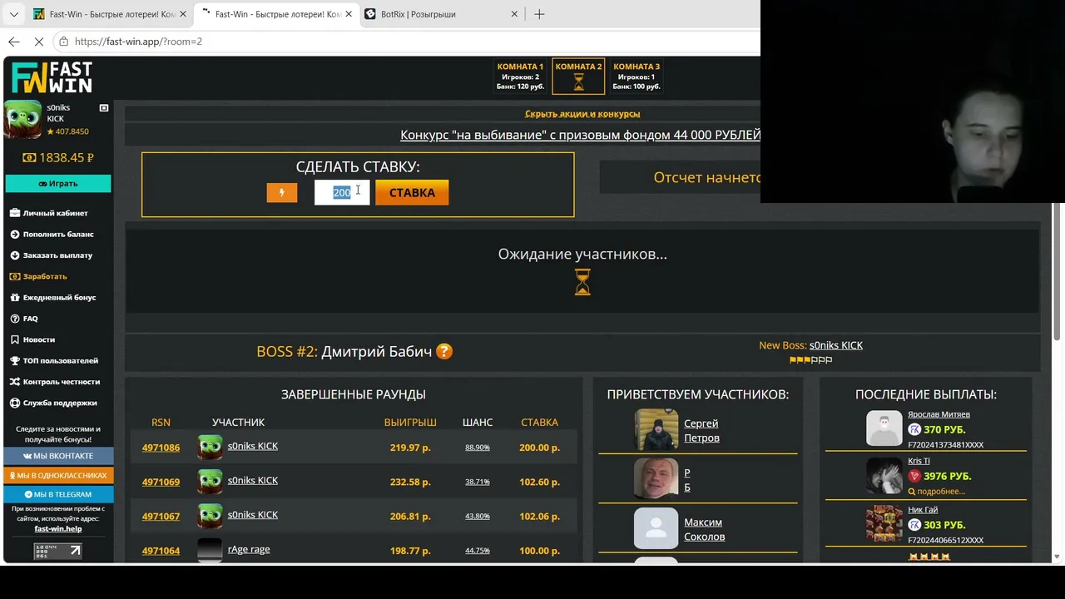Select Комната 2 room

[578, 76]
